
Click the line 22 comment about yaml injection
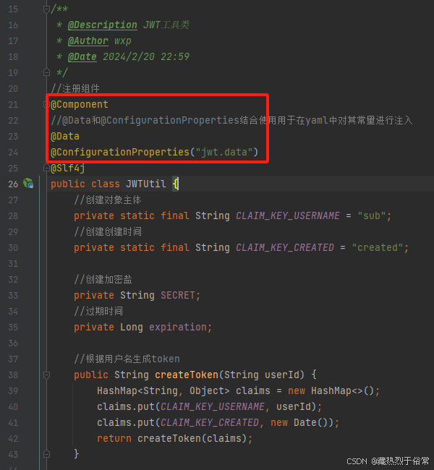coord(231,120)
